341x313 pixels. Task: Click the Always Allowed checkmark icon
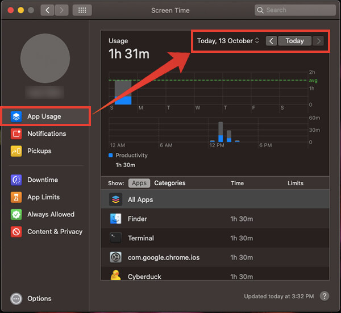16,215
